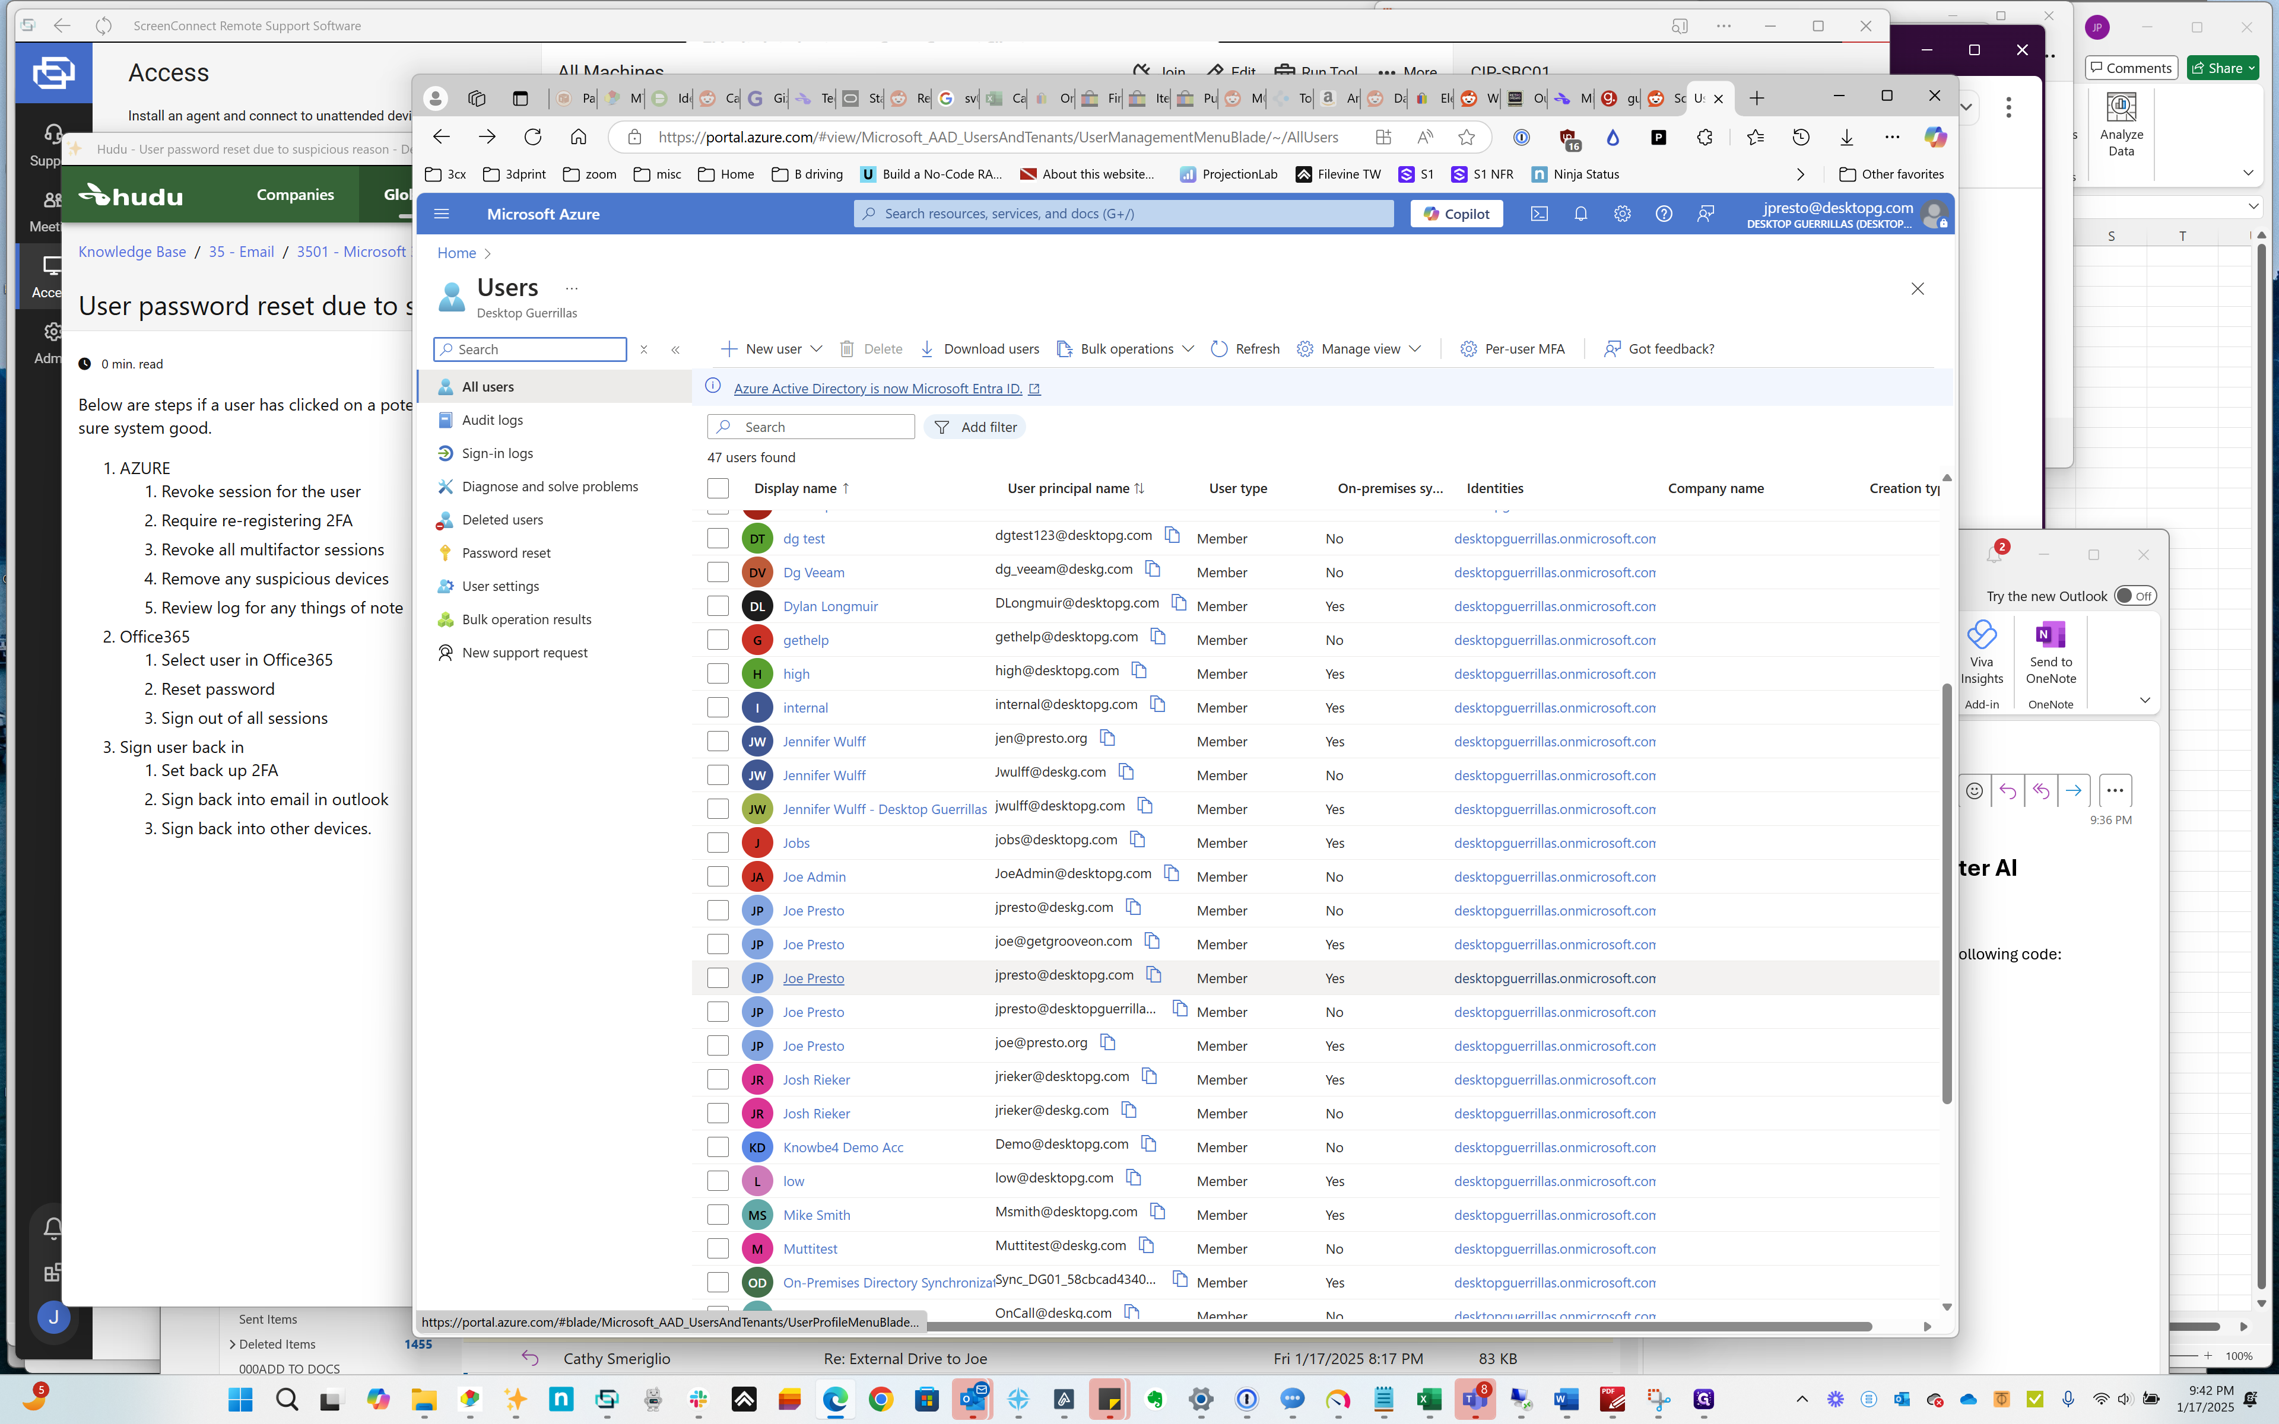Click Add filter button
This screenshot has height=1424, width=2279.
[976, 427]
